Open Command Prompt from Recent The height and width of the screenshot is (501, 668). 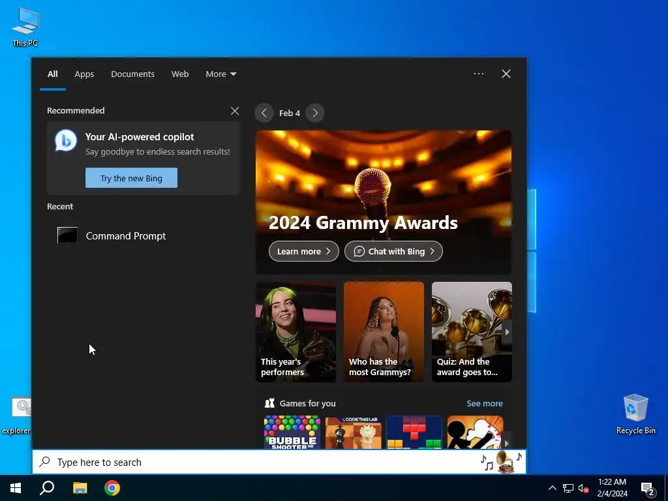143,235
